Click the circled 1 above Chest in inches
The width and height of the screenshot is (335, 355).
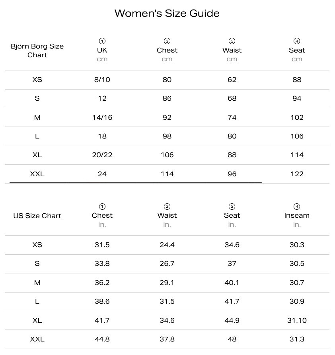click(x=102, y=207)
